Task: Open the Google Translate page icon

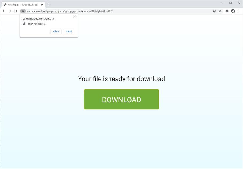Action: [x=214, y=11]
